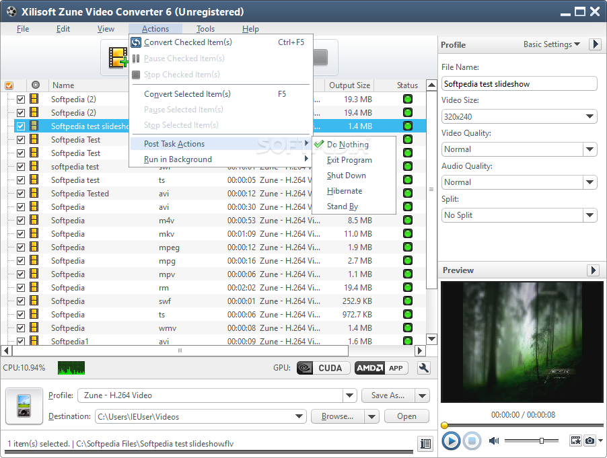
Task: Click the green status indicator in the selected slideshow row
Action: pyautogui.click(x=407, y=126)
